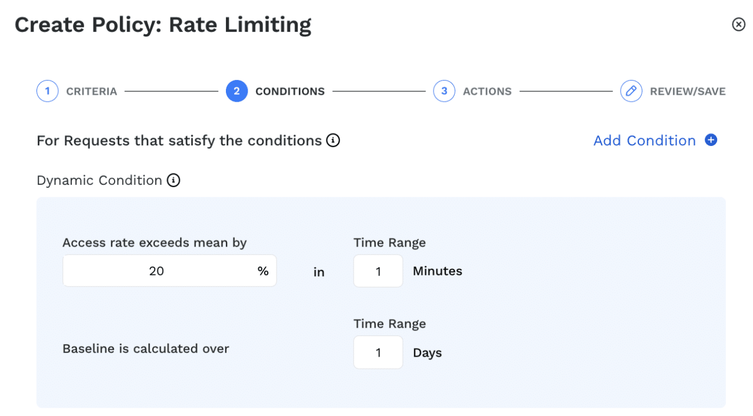
Task: Select the highlighted step 2 CONDITIONS circle
Action: [237, 91]
